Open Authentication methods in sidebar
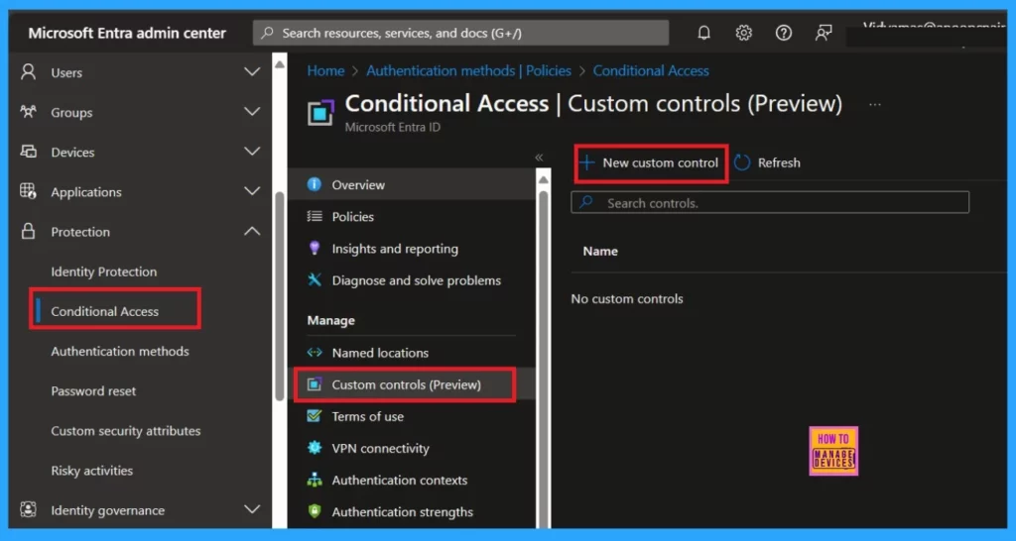This screenshot has height=541, width=1016. point(120,352)
